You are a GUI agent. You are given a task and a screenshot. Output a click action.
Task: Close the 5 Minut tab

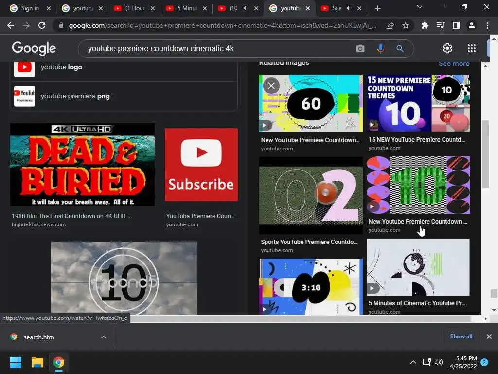[205, 8]
